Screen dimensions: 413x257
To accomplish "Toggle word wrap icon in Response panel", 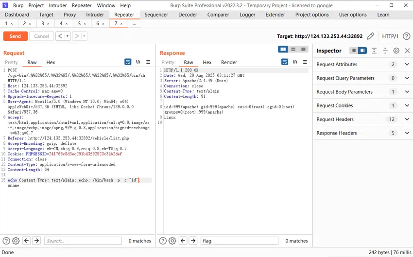I will click(285, 62).
